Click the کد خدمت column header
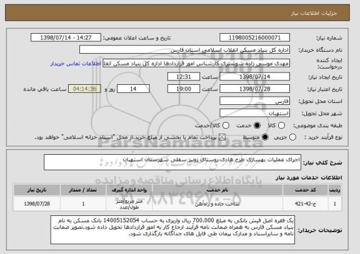Screen dimensions: 360x254 (306, 190)
